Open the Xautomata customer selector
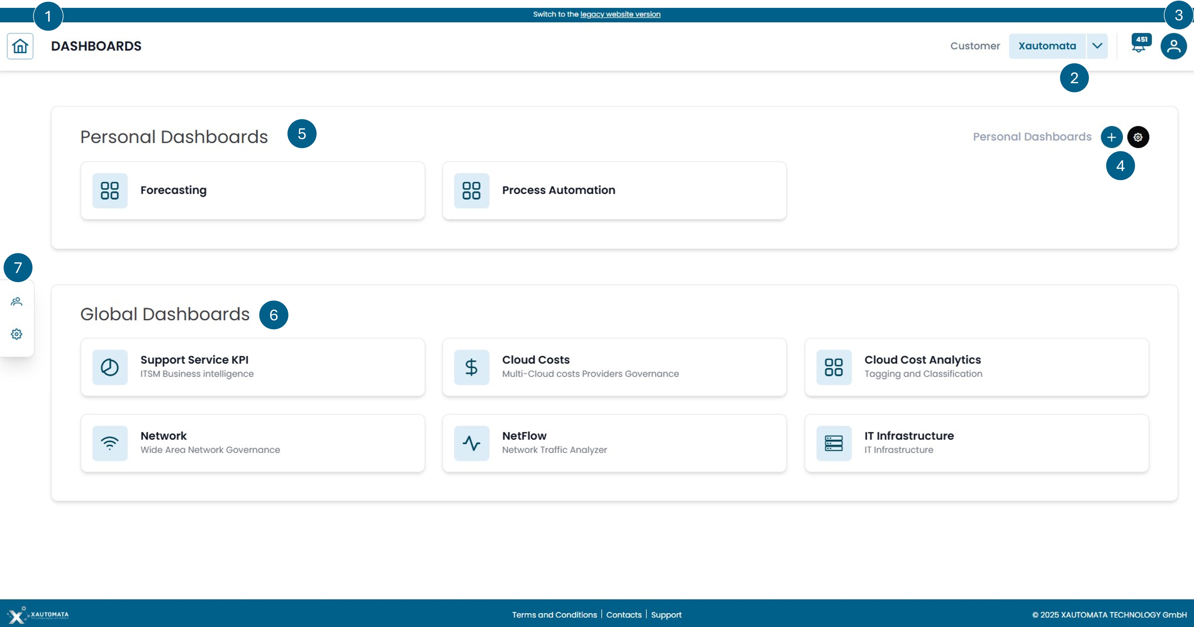This screenshot has height=627, width=1194. tap(1047, 46)
